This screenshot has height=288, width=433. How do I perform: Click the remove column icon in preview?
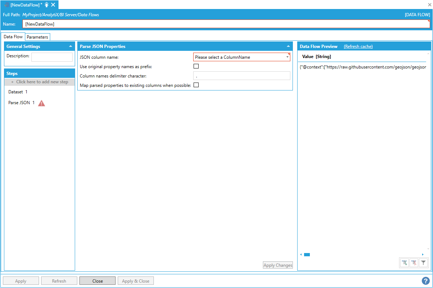coord(414,263)
